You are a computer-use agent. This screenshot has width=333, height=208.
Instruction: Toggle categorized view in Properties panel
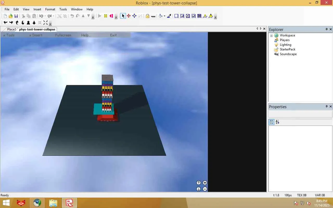tap(272, 122)
